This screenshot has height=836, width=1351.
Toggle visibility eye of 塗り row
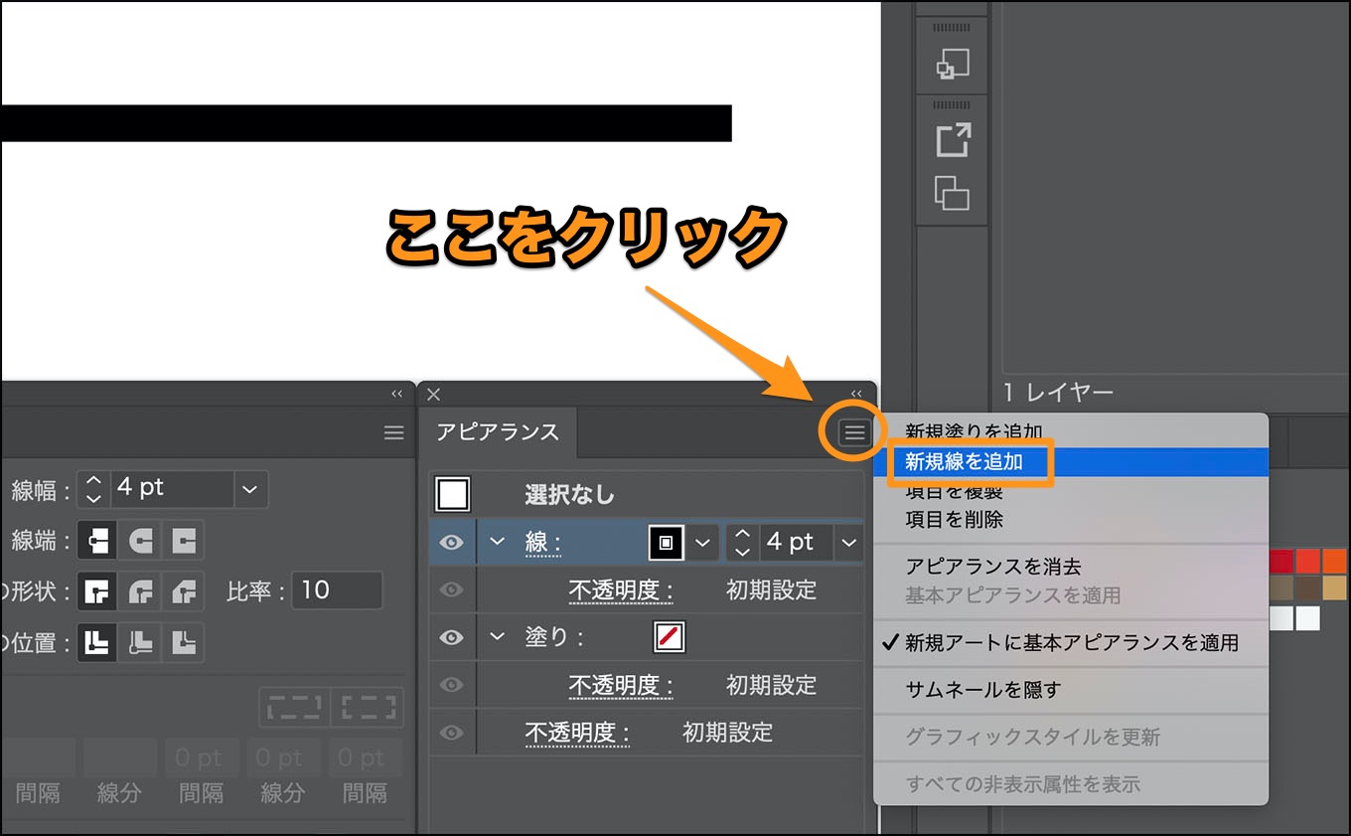452,637
